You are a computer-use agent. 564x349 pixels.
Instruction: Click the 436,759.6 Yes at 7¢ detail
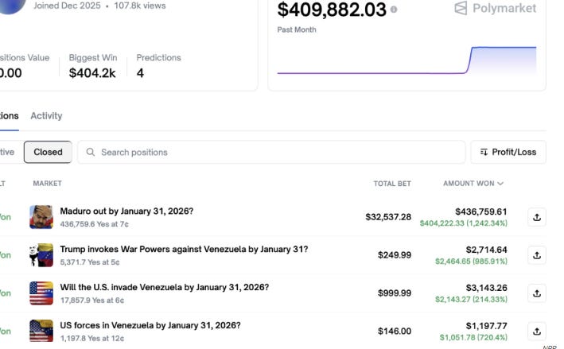(x=94, y=224)
